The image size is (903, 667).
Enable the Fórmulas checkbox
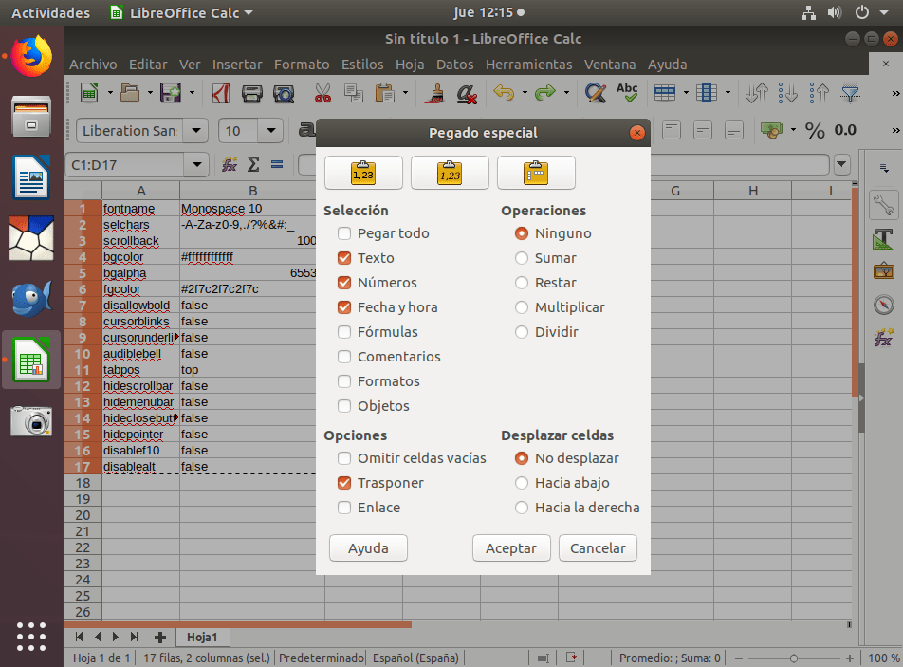(344, 332)
